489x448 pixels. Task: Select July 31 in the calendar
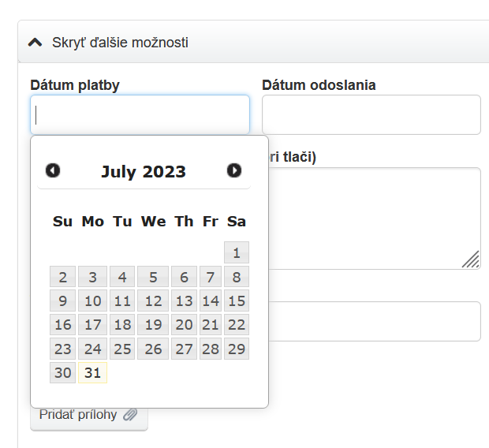(x=93, y=373)
